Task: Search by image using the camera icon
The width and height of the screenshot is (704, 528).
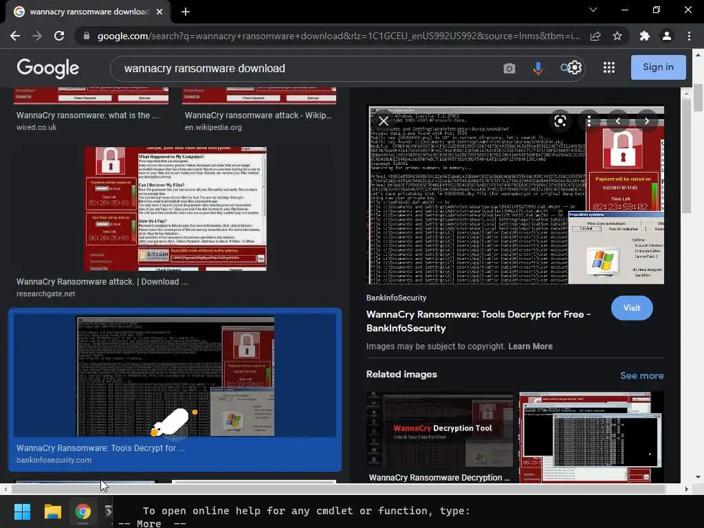Action: pyautogui.click(x=509, y=68)
